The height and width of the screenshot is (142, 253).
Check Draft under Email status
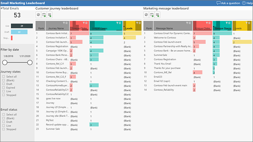coord(4,122)
